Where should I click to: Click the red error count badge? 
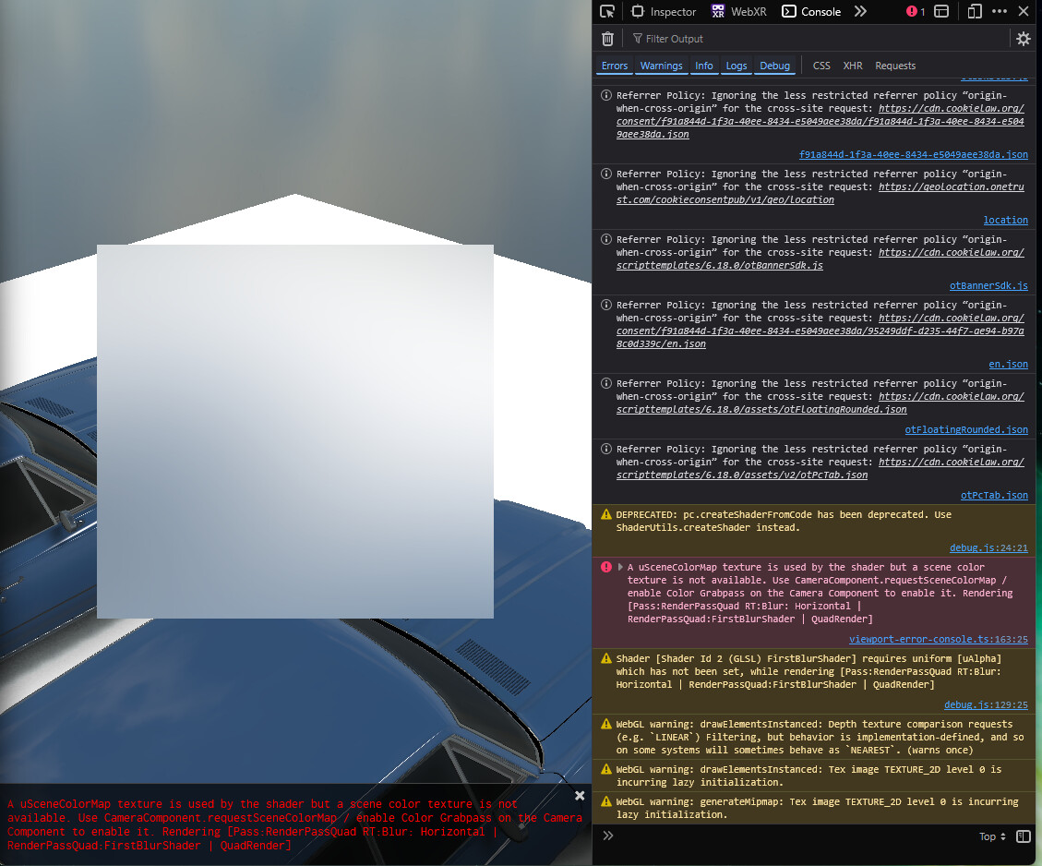[914, 11]
